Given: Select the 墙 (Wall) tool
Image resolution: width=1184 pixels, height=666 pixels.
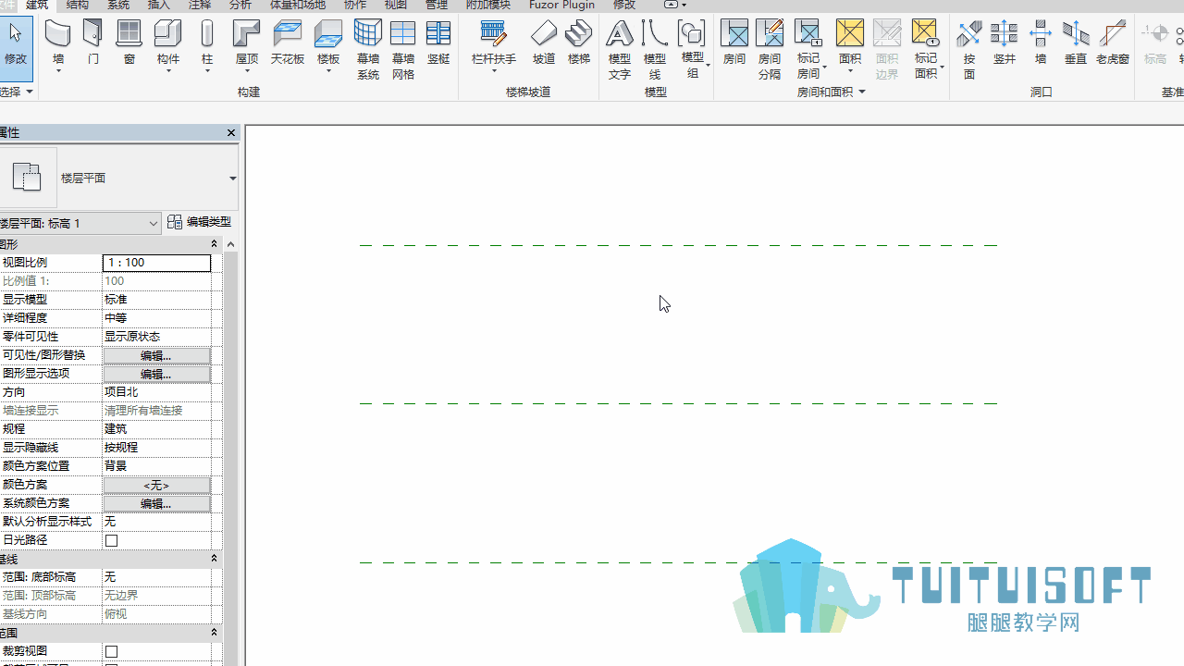Looking at the screenshot, I should click(58, 45).
